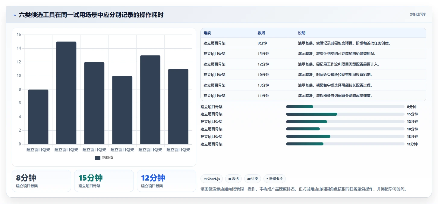Click the note about 模板和现有组织设置
This screenshot has height=204, width=438.
335,75
